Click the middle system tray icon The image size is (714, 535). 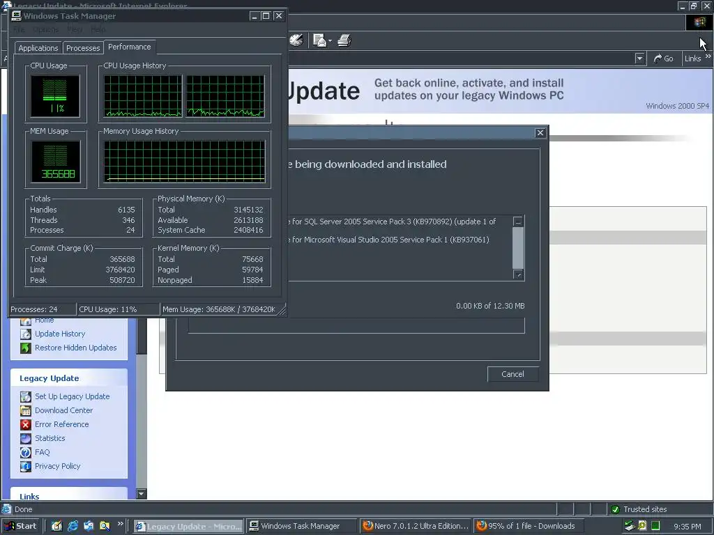coord(642,526)
